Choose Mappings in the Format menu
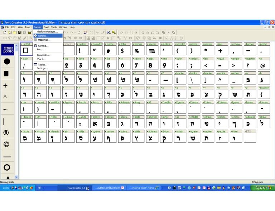 click(x=48, y=40)
